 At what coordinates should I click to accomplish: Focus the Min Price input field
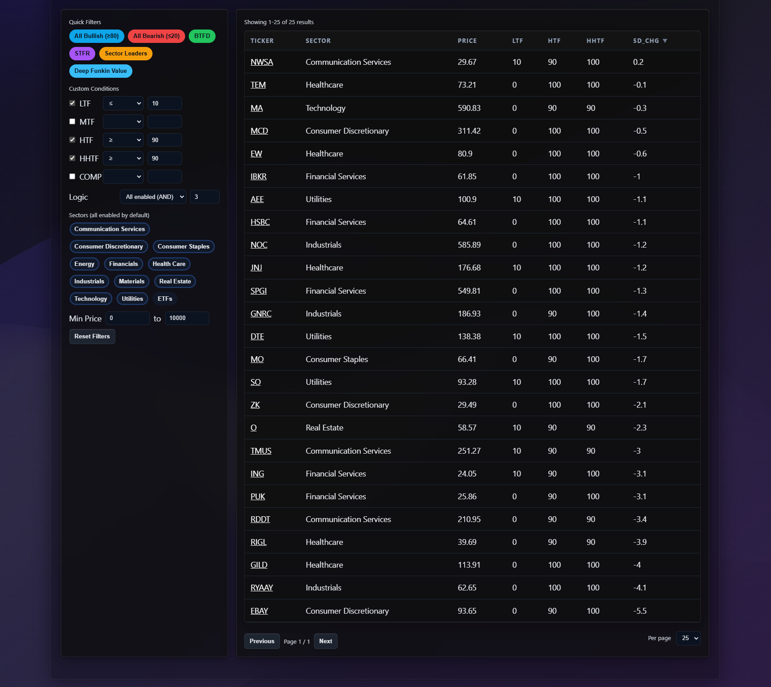(127, 318)
